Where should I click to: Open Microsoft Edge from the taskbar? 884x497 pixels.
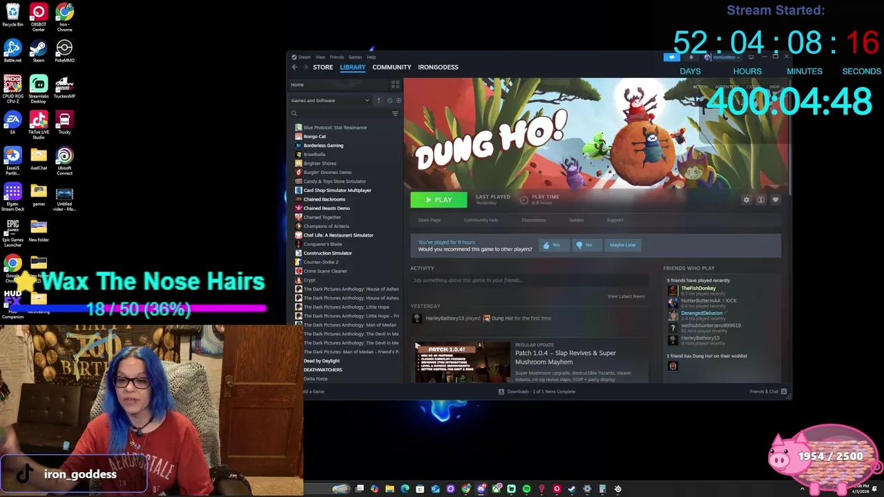click(x=405, y=489)
